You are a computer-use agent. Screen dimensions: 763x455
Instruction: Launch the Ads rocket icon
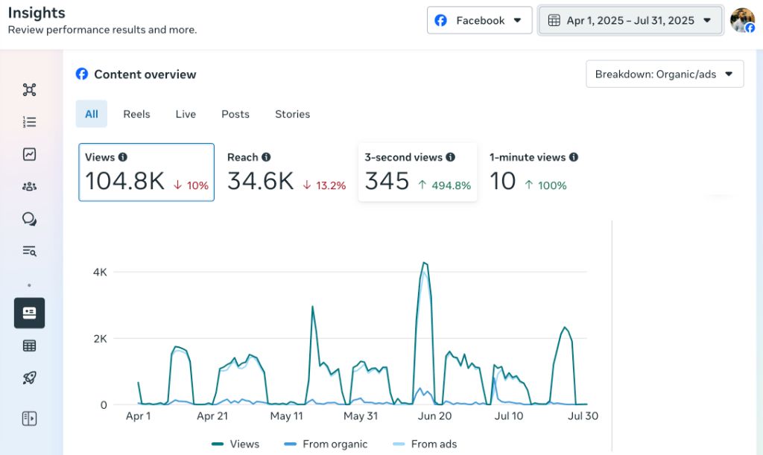pos(28,378)
